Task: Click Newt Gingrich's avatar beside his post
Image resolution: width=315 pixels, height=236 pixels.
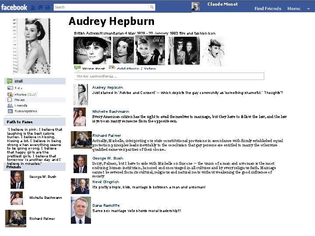Action: (80, 186)
